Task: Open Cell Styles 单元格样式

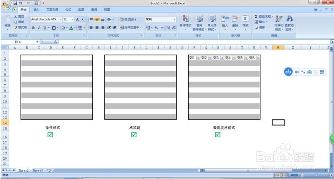Action: coord(212,23)
